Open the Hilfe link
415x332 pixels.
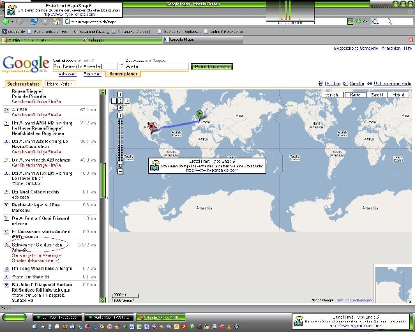tap(407, 48)
